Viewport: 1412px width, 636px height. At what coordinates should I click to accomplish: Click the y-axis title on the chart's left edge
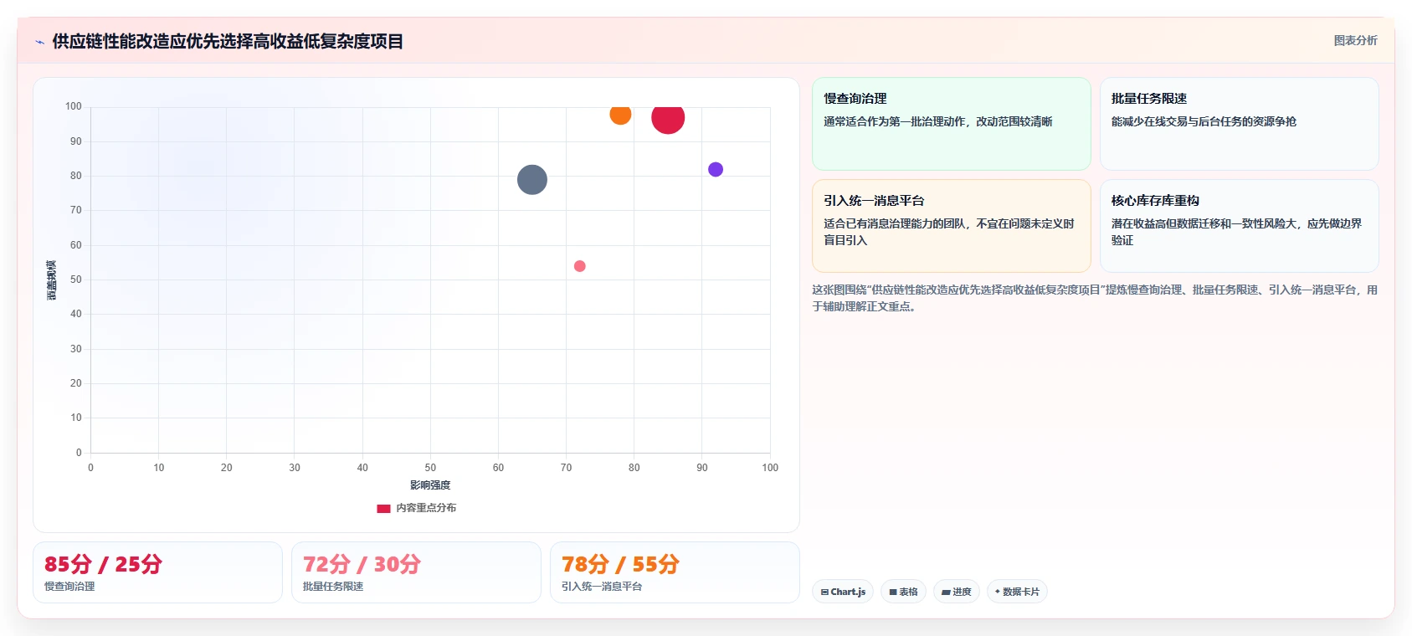click(x=52, y=280)
